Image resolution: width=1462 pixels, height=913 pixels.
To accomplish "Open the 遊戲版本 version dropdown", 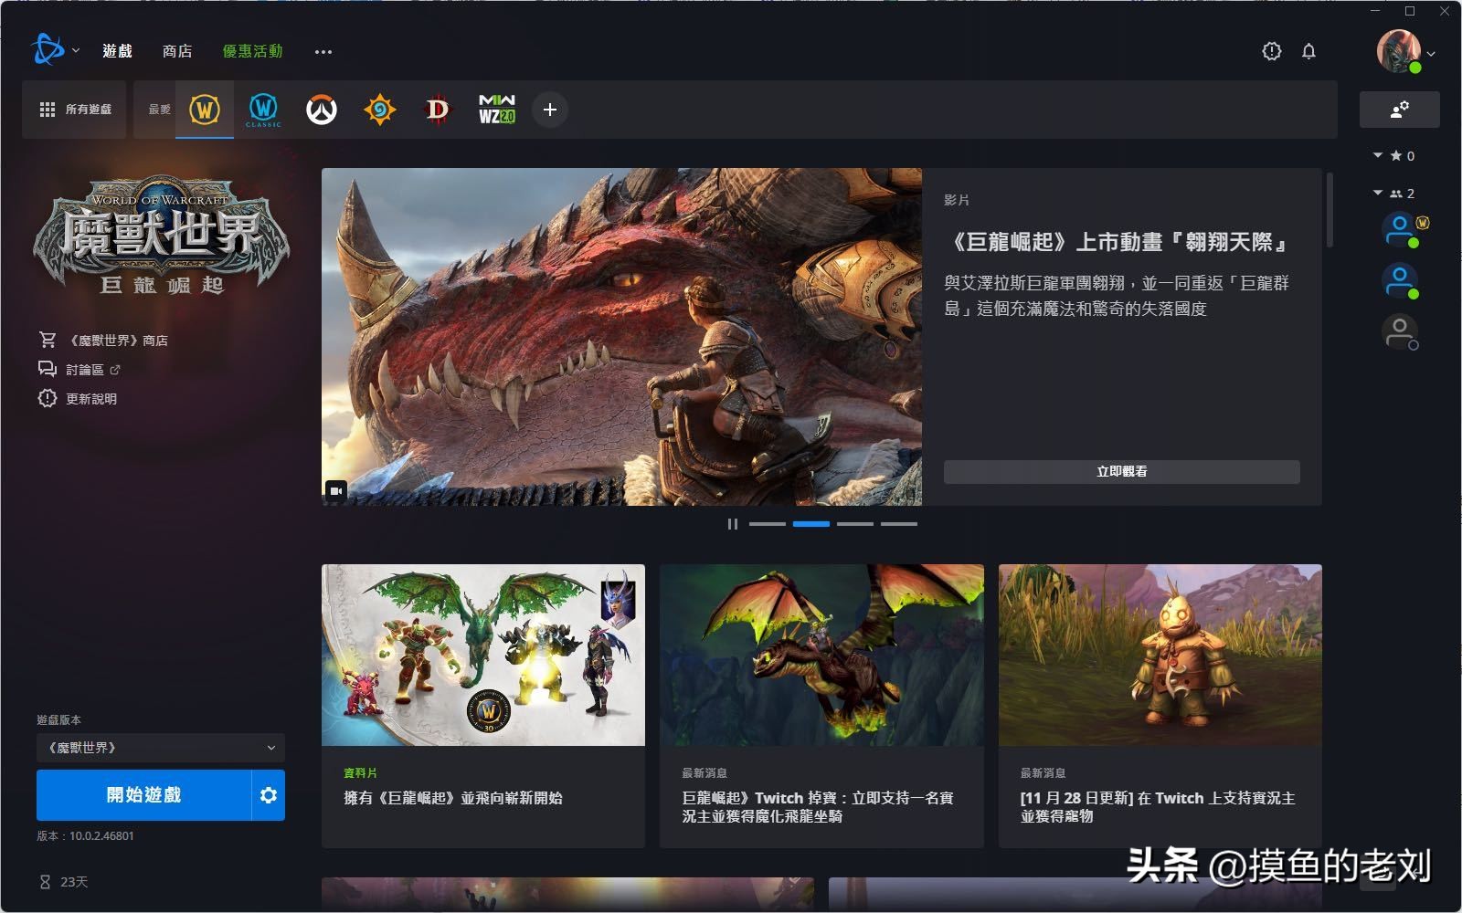I will pyautogui.click(x=160, y=747).
